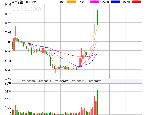Click the 4.72 price axis label
The width and height of the screenshot is (157, 115).
[8, 79]
